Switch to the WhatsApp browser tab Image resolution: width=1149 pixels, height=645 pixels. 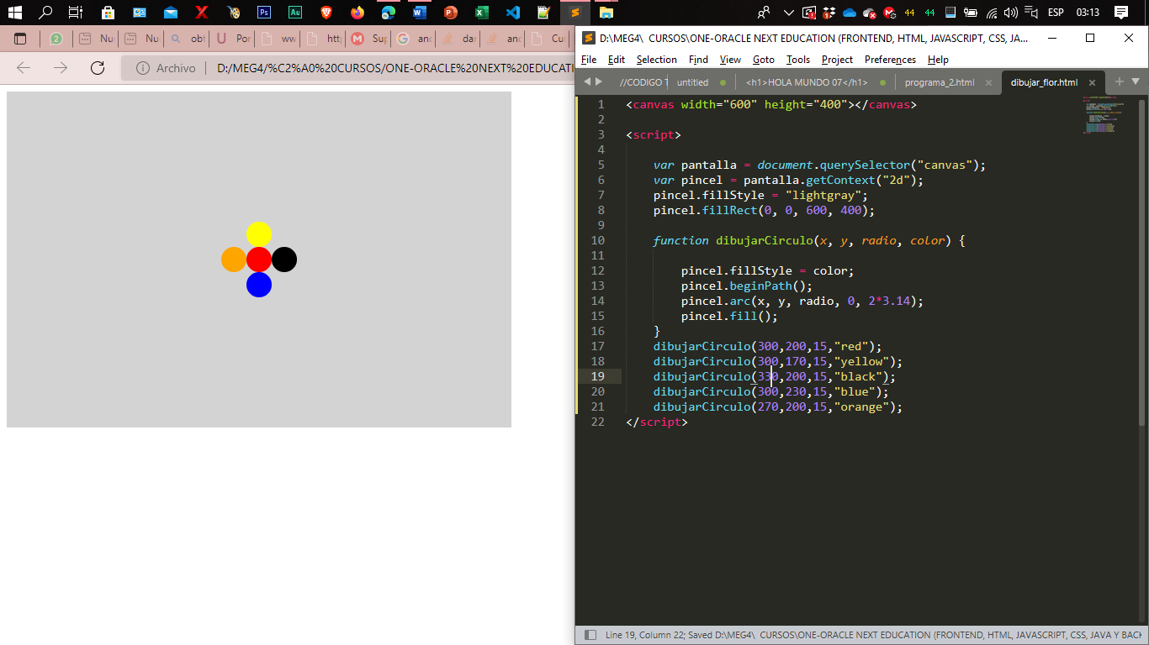(x=56, y=39)
